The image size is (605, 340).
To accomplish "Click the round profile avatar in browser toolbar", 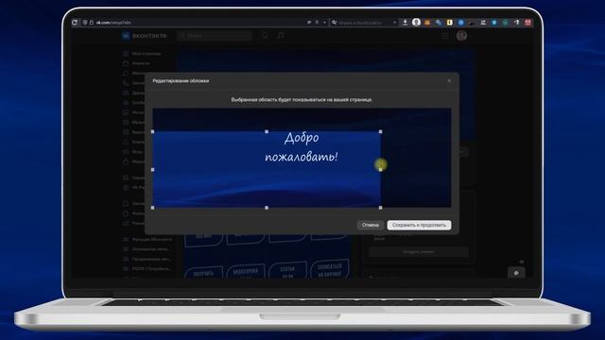I will 416,22.
